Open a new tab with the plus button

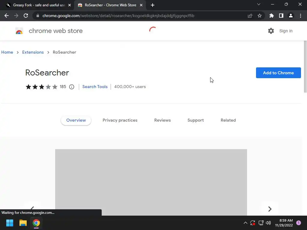pos(153,5)
